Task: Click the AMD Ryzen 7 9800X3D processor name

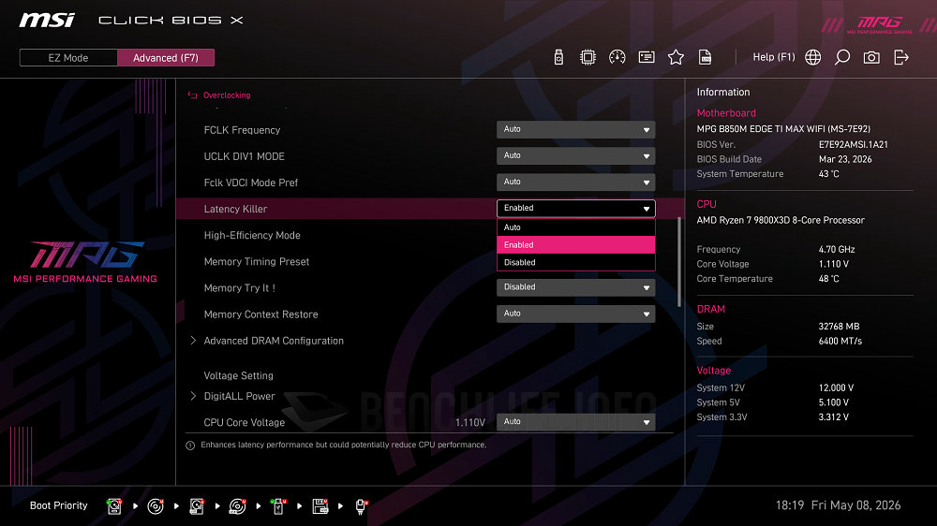Action: 781,220
